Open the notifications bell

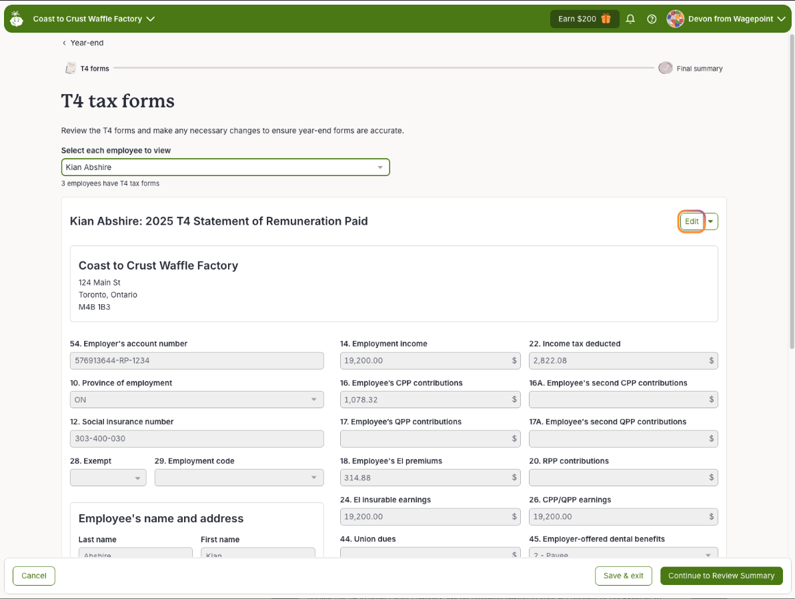click(x=630, y=19)
